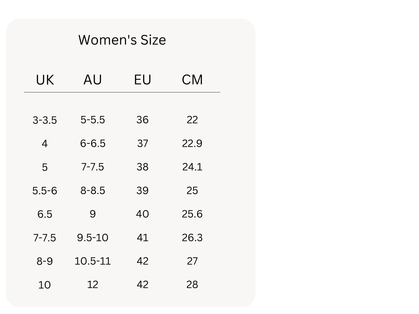Click the UK size 5.5-6 cell
The image size is (419, 314).
[45, 191]
